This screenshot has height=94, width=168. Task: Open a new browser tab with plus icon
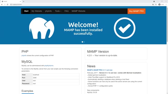click(24, 2)
